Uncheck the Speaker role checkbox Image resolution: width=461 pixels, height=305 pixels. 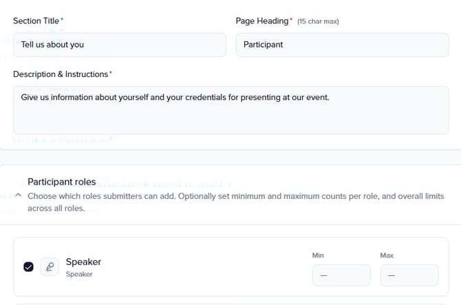(x=28, y=267)
